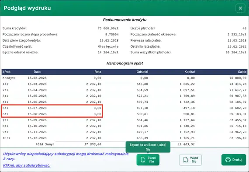Click the 2028 Sumy capital total 12 803,51
The image size is (249, 172).
click(x=186, y=144)
